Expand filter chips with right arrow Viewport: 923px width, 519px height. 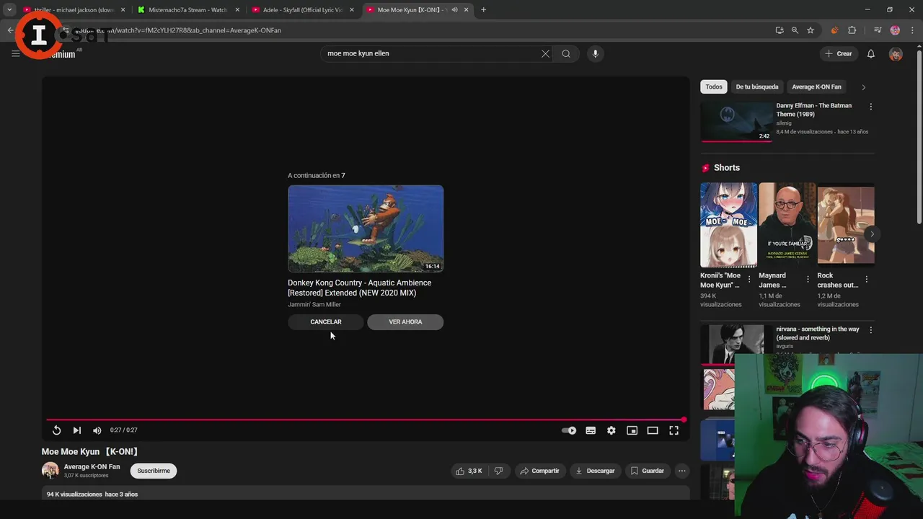pyautogui.click(x=863, y=87)
